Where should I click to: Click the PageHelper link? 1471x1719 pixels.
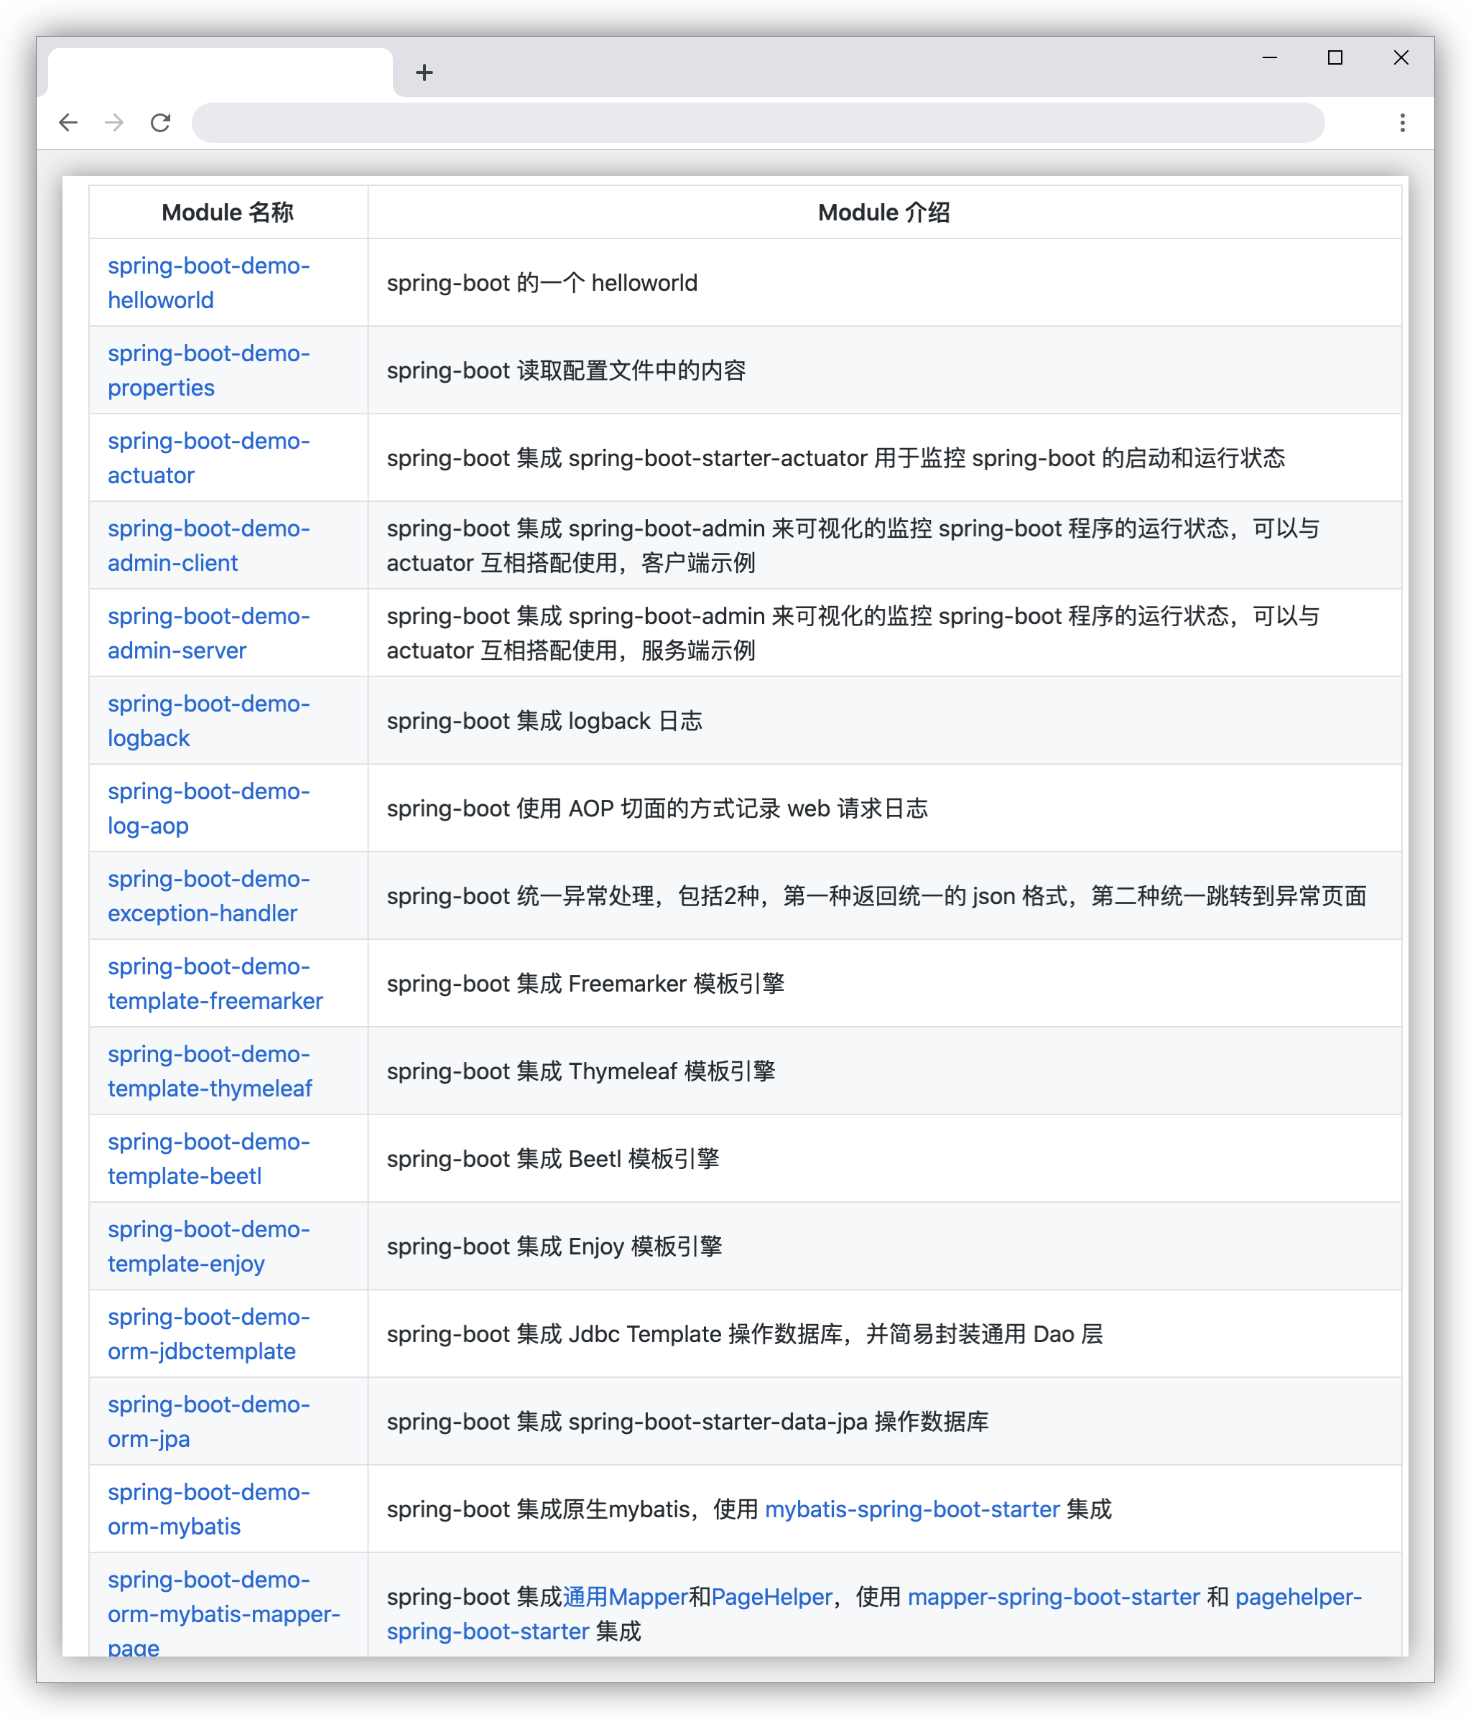(772, 1597)
